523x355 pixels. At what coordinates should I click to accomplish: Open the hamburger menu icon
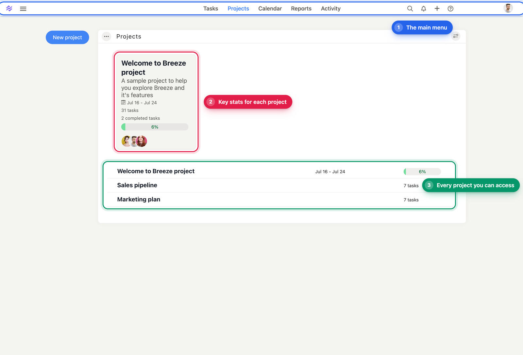[x=23, y=9]
